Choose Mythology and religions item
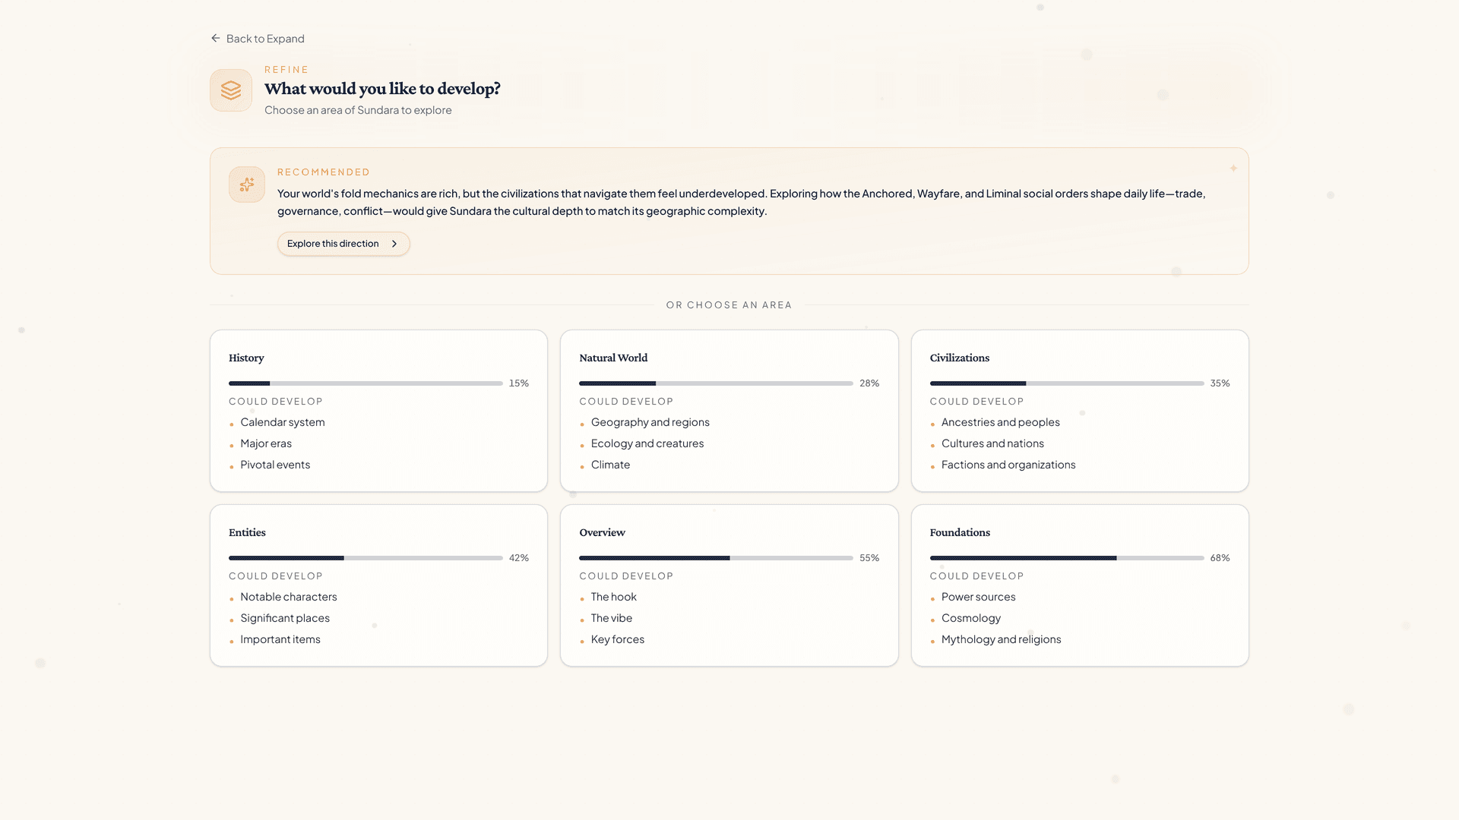The width and height of the screenshot is (1459, 820). (x=1001, y=639)
